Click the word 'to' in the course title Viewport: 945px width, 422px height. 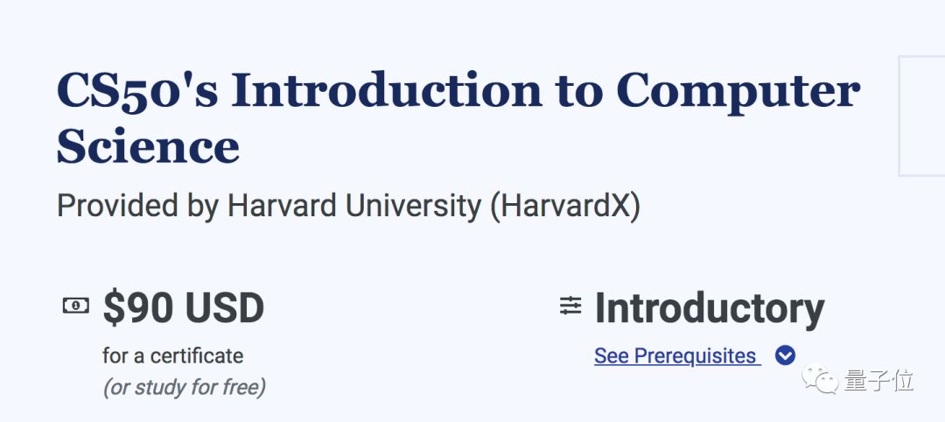tap(578, 90)
